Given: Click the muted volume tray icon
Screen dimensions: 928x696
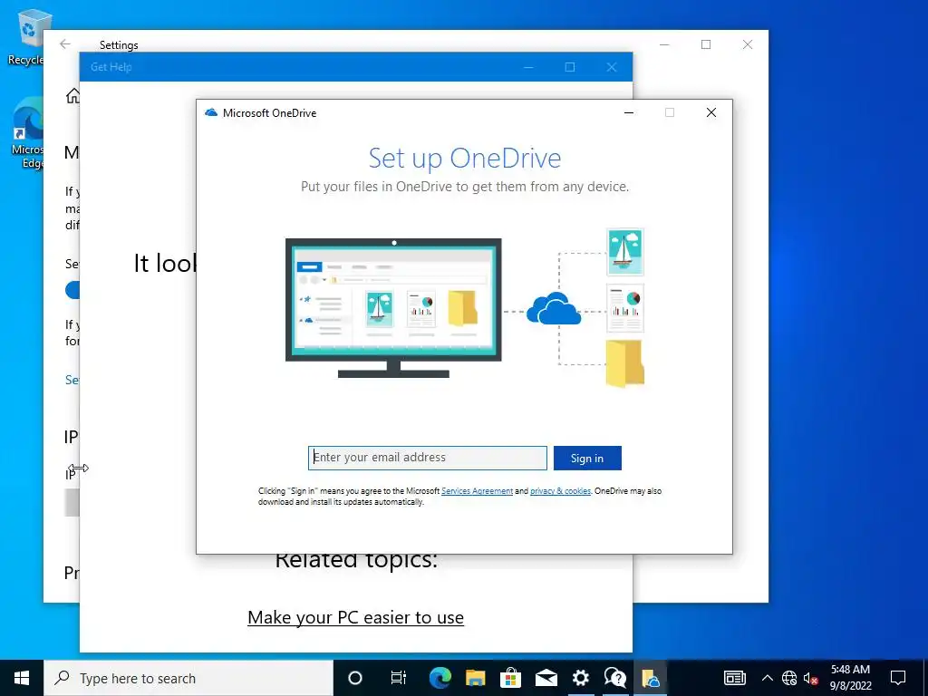Looking at the screenshot, I should [x=810, y=678].
